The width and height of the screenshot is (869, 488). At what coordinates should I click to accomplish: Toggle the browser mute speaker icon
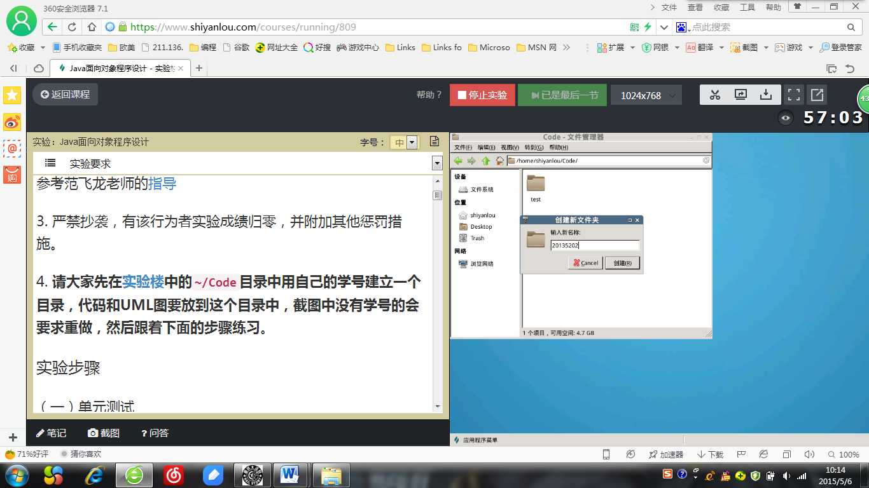[x=809, y=454]
